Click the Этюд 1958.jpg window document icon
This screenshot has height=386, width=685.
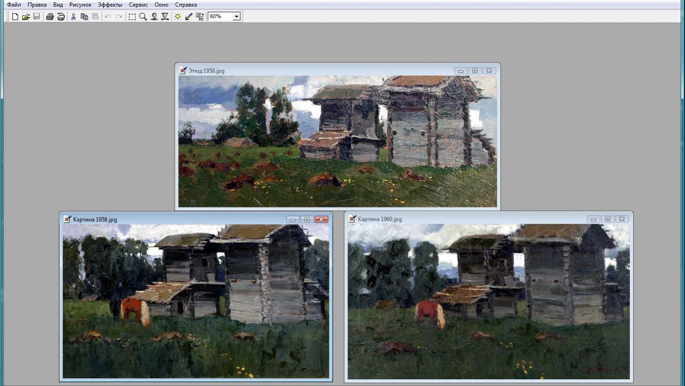[x=183, y=70]
